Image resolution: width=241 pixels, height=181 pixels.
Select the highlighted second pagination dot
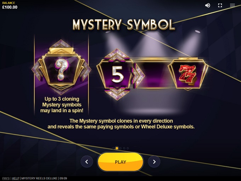(117, 148)
